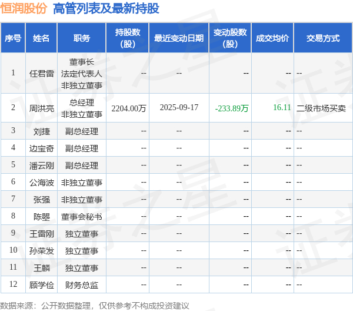Screen dimensions: 353x311
Task: Click 独立董事 in 王雷刚's row
Action: [82, 234]
